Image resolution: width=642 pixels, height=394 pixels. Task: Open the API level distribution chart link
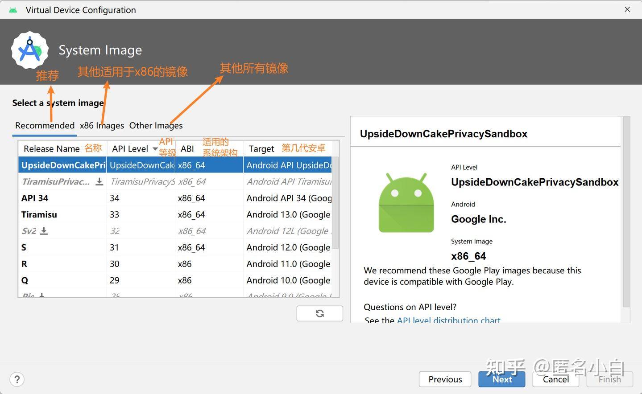pos(448,320)
